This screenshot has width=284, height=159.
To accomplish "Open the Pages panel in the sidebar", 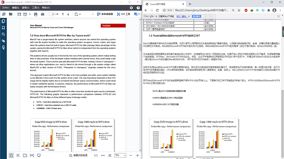I will [x=3, y=21].
